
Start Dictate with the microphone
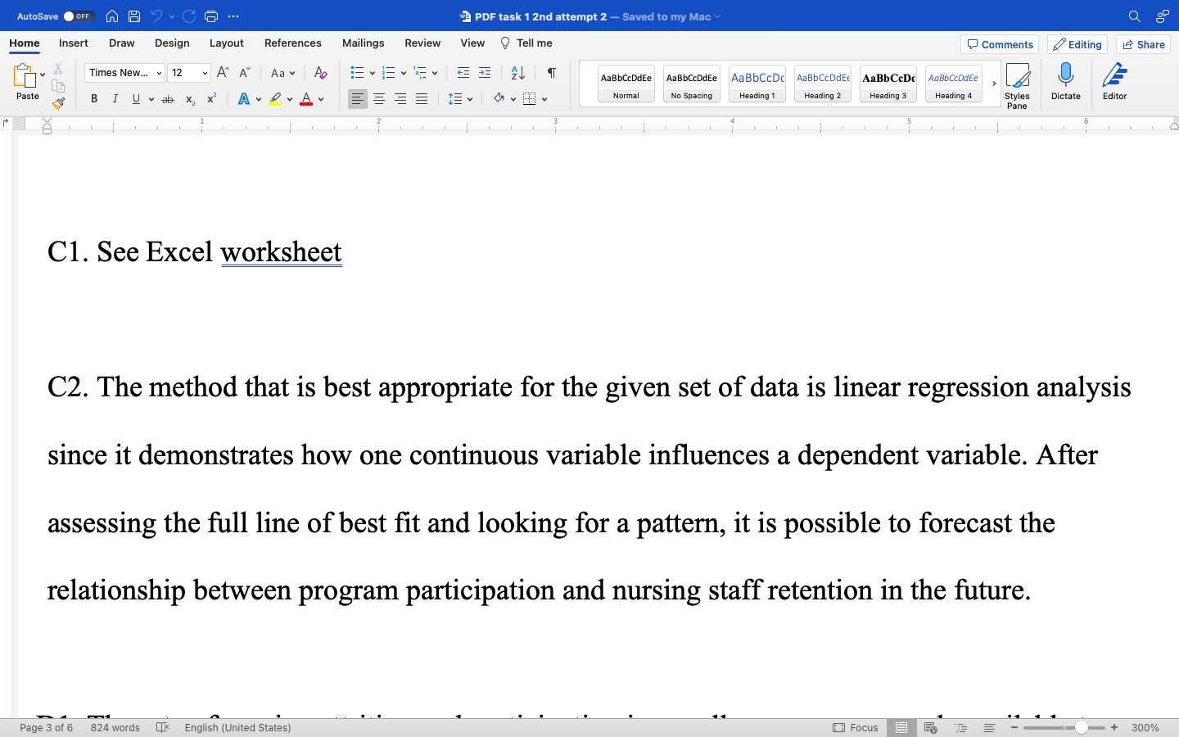1066,82
